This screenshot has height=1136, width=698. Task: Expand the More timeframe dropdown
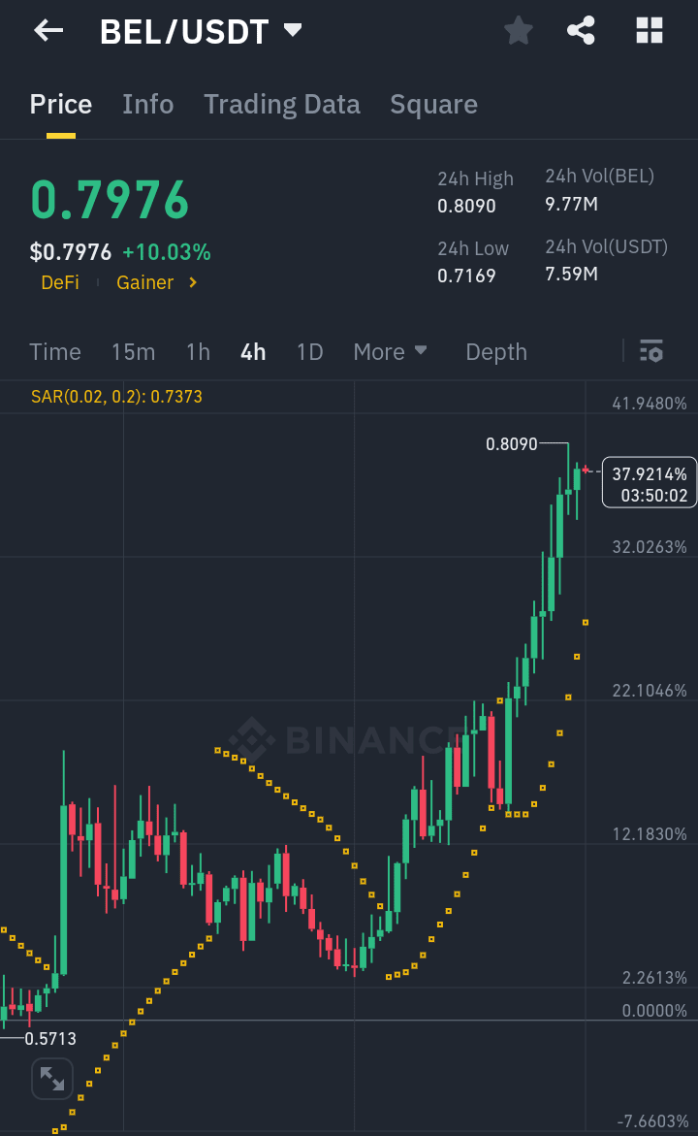pyautogui.click(x=391, y=352)
